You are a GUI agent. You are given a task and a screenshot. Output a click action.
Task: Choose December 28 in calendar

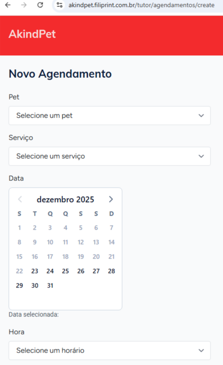point(111,271)
